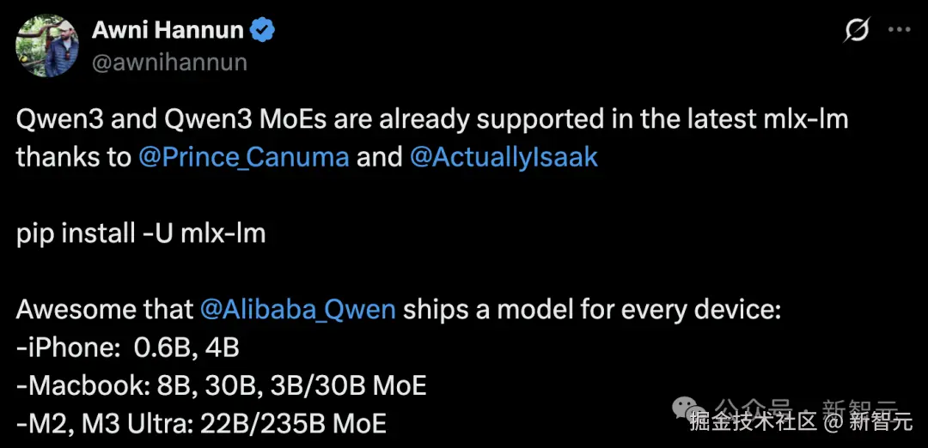Open Awni Hannun's profile picture
Image resolution: width=928 pixels, height=448 pixels.
46,46
